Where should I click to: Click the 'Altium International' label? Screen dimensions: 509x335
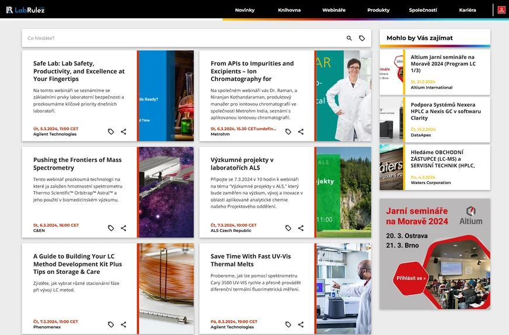pos(431,87)
